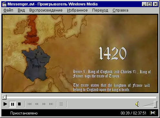Mute sound with the speaker icon
The width and height of the screenshot is (160, 118).
point(137,104)
